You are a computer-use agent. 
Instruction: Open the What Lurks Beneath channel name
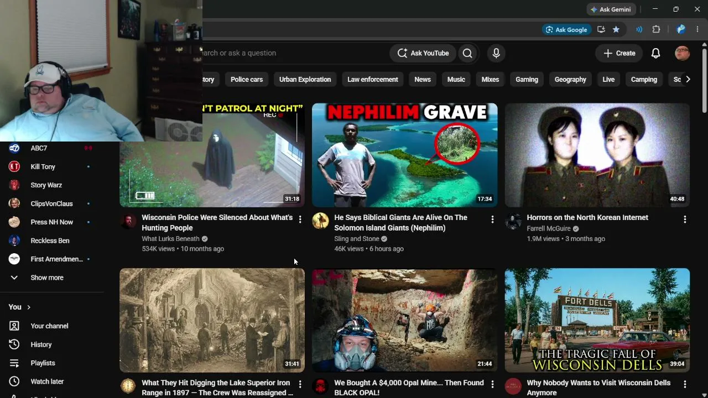tap(170, 239)
